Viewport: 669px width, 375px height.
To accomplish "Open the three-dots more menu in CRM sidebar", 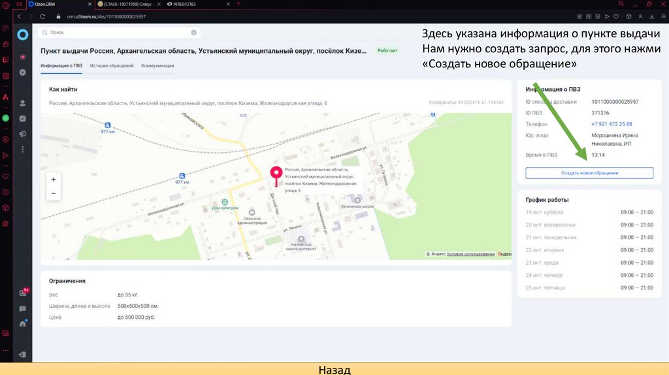I will click(x=23, y=150).
